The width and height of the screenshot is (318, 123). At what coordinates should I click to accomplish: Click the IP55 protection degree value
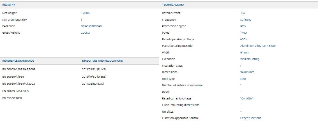(243, 26)
